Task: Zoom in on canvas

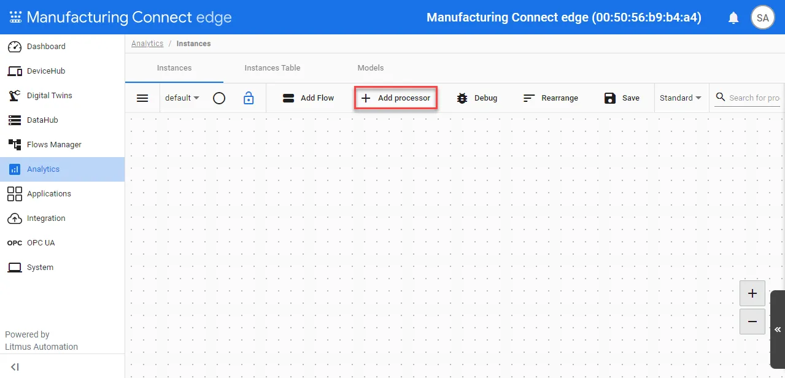Action: point(752,293)
